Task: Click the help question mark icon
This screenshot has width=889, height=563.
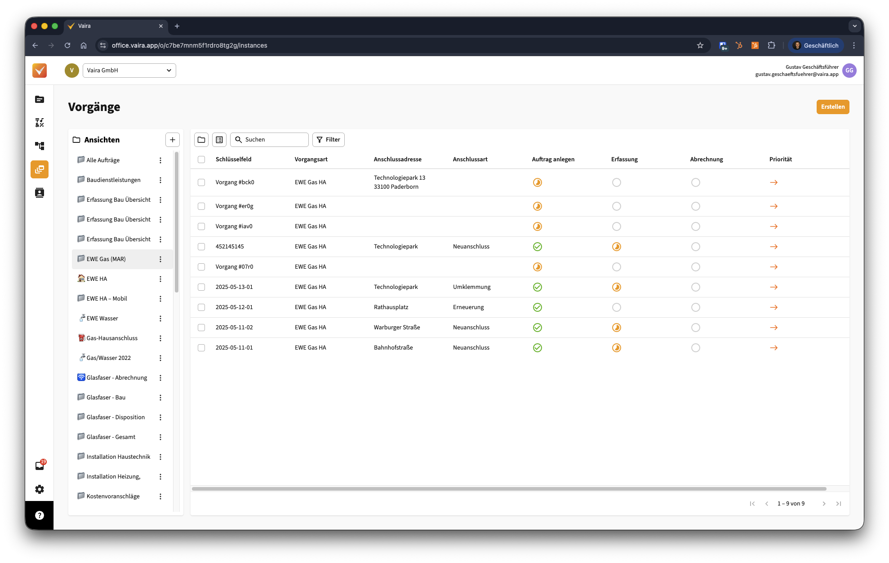Action: tap(40, 515)
